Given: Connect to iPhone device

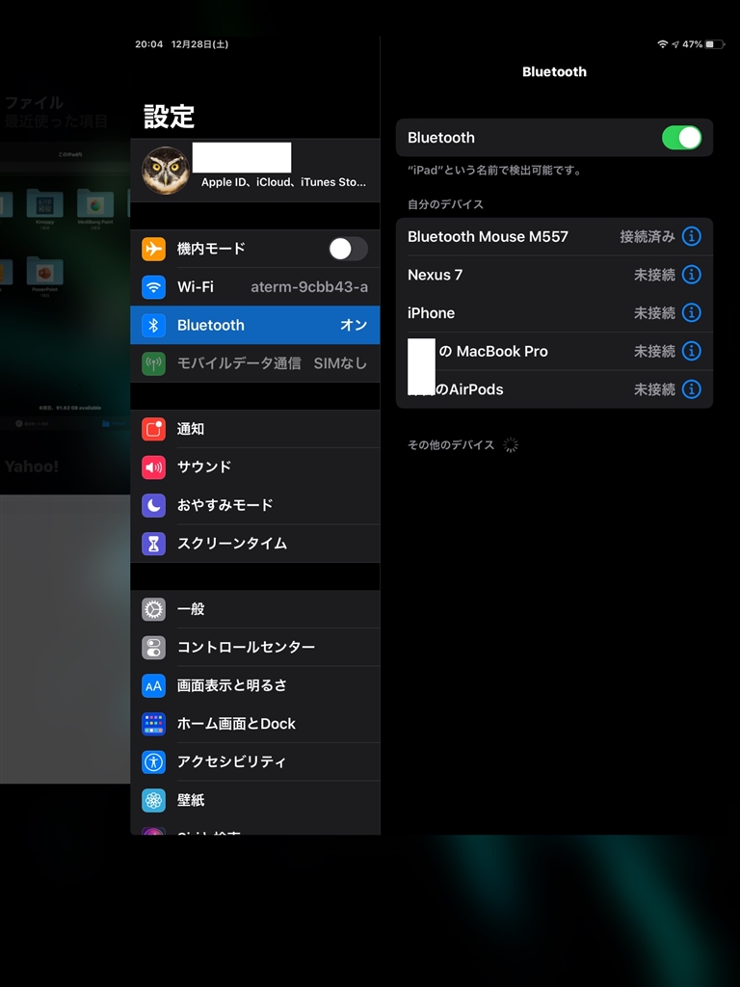Looking at the screenshot, I should (554, 313).
